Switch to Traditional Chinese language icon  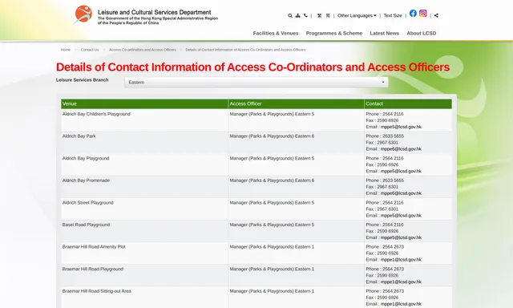coord(319,15)
